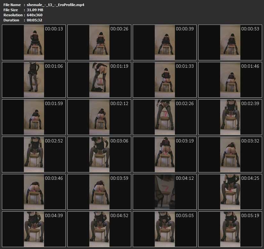Select the frame stamped 00:02:39
Image resolution: width=264 pixels, height=249 pixels.
(230, 117)
